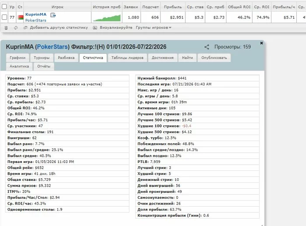Click the Концентрация прибыли (Гини): 0.6 row
Image resolution: width=306 pixels, height=226 pixels.
(198, 215)
